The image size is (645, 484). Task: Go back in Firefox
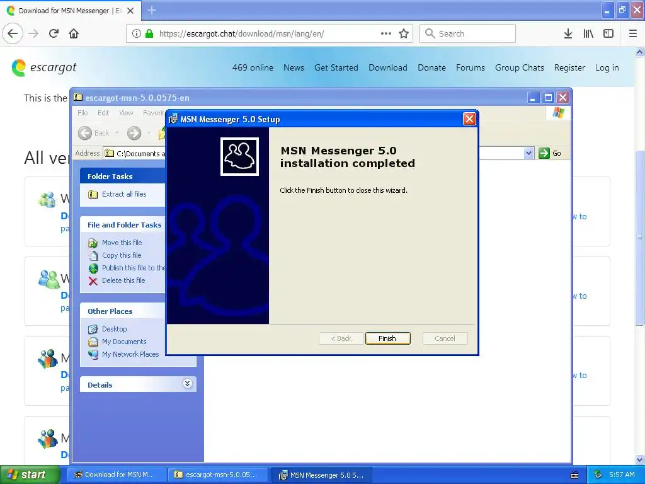coord(13,33)
